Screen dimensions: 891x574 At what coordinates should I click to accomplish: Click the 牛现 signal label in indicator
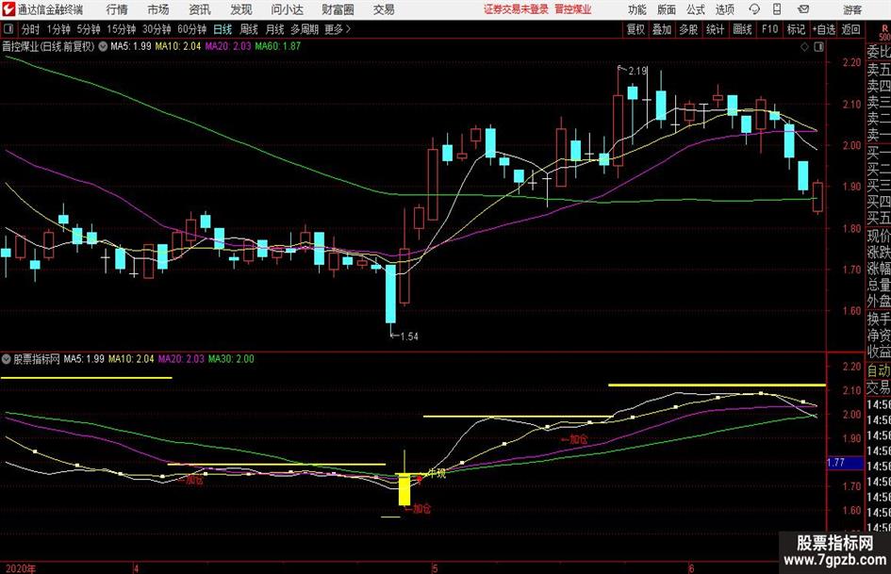pyautogui.click(x=437, y=473)
